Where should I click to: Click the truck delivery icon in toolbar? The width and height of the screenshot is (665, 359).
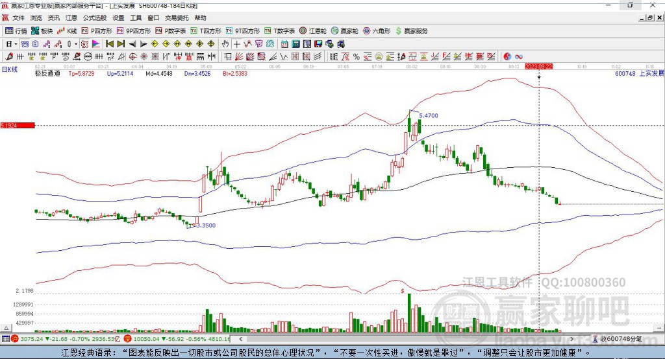point(340,44)
